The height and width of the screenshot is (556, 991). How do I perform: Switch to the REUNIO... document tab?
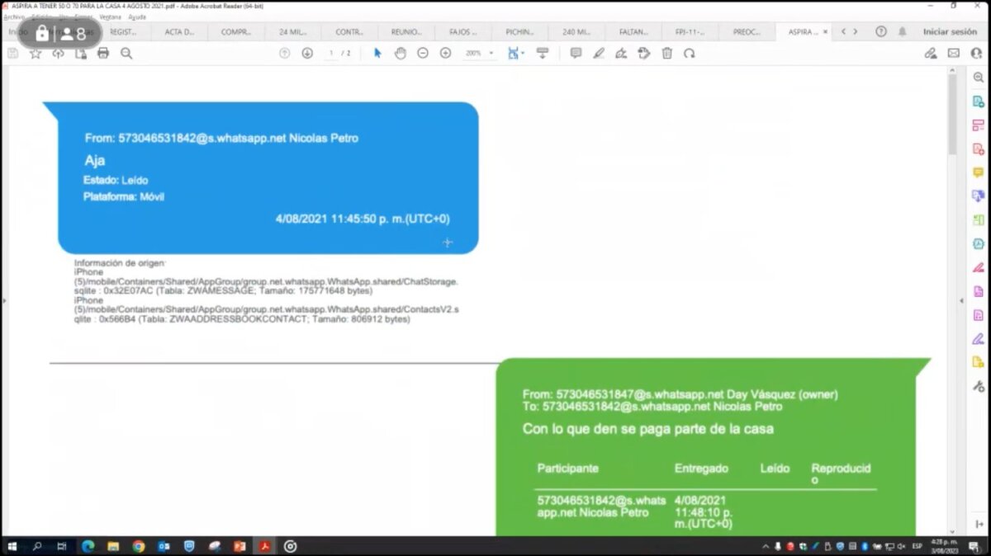pos(406,31)
